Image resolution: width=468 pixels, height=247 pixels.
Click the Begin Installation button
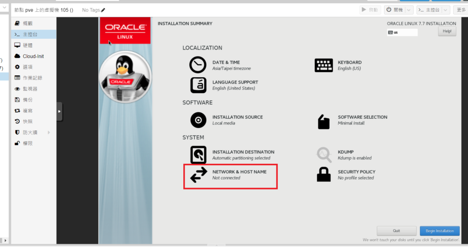click(x=439, y=231)
